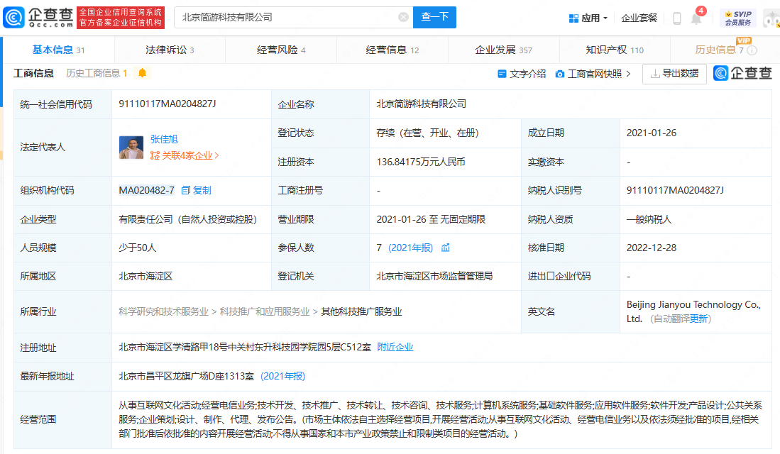Image resolution: width=780 pixels, height=454 pixels.
Task: Click the organization code MA020482-7
Action: coord(146,190)
